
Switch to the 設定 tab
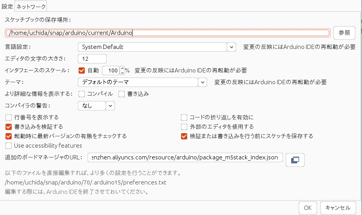(x=7, y=6)
